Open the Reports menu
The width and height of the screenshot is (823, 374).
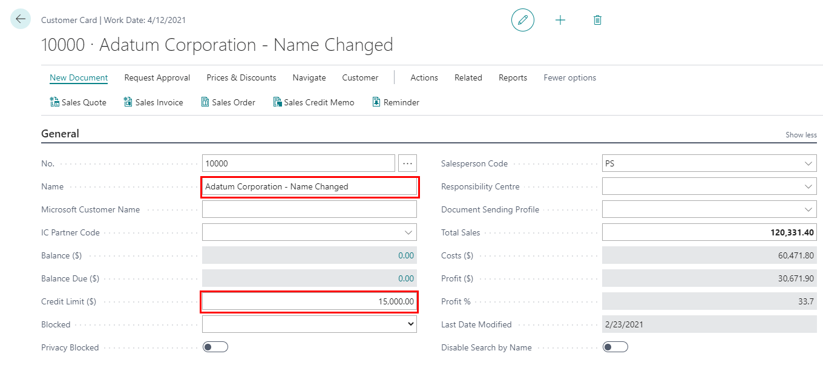513,77
